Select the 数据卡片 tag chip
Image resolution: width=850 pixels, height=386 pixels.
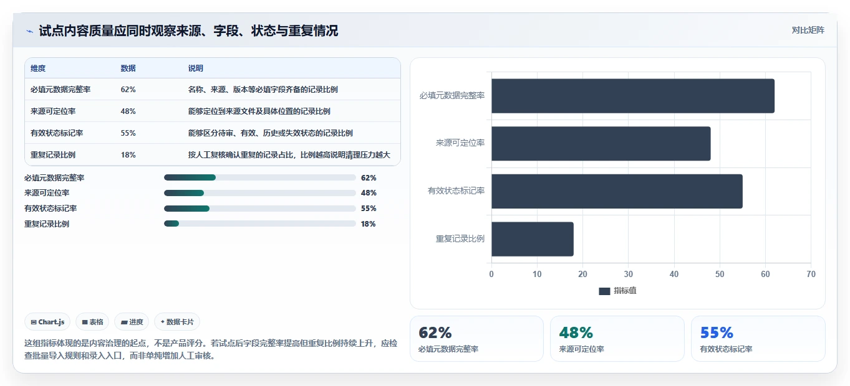pos(177,322)
